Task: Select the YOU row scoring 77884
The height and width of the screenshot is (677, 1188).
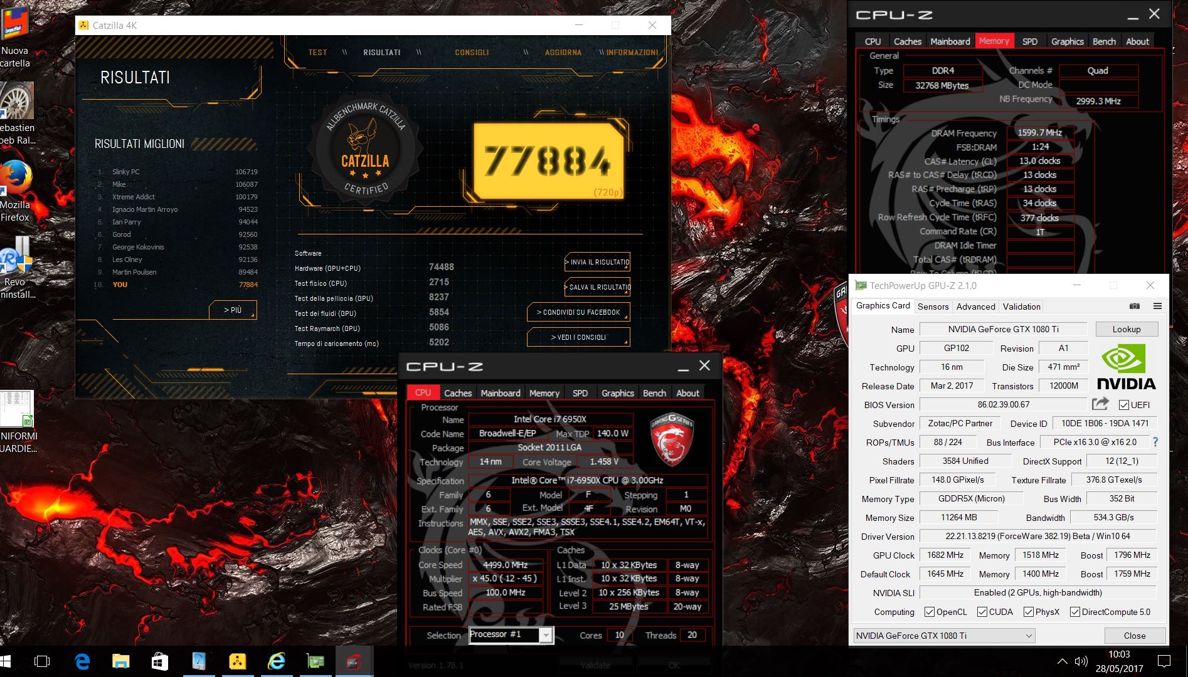Action: pyautogui.click(x=176, y=285)
